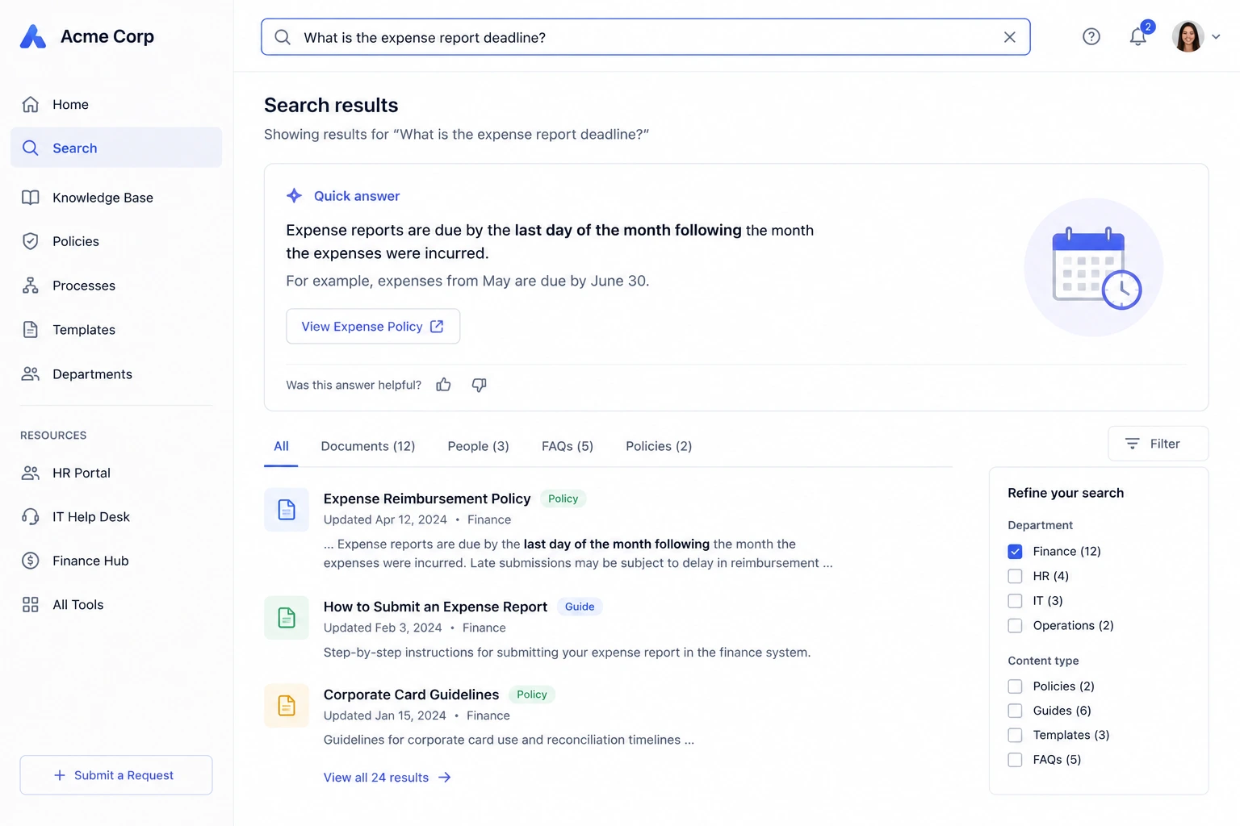Click the Processes hierarchy icon

31,286
